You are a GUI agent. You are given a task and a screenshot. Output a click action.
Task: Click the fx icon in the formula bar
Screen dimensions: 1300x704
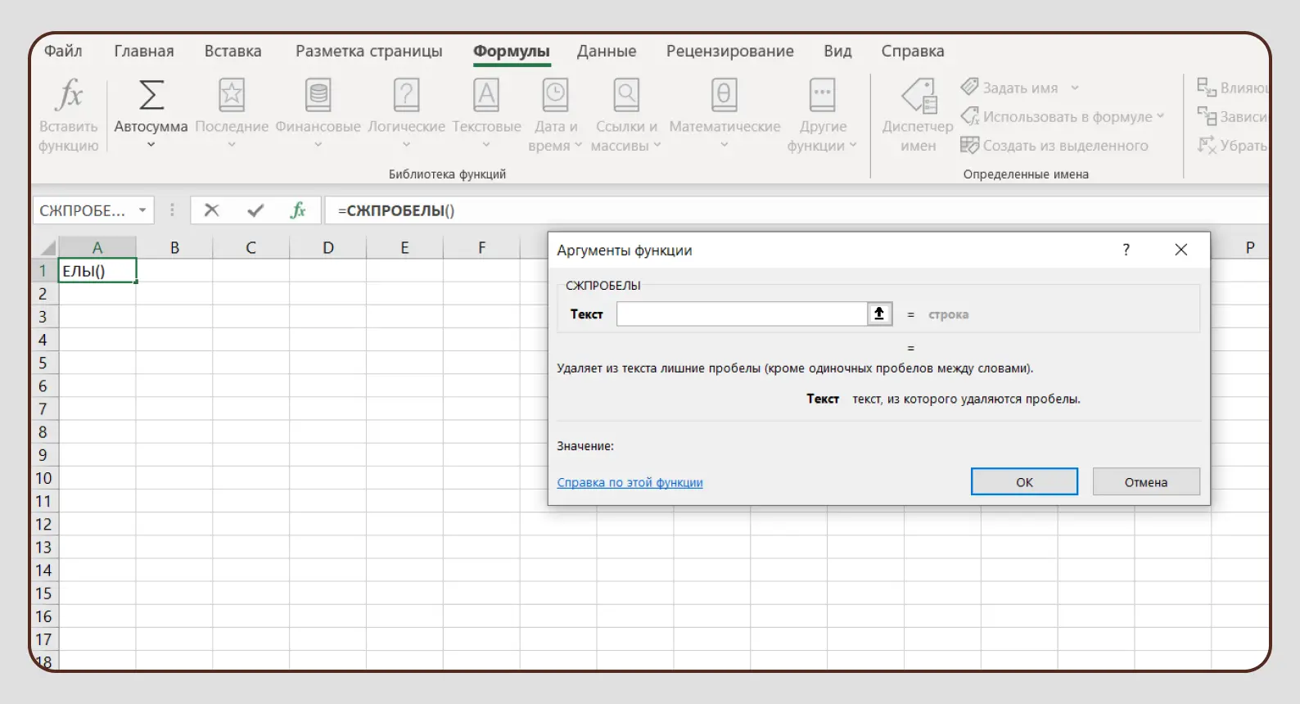tap(298, 210)
